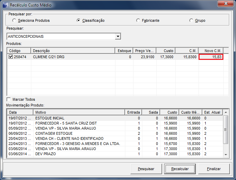Image resolution: width=236 pixels, height=180 pixels.
Task: Uncheck product 258474 checkbox
Action: 10,57
